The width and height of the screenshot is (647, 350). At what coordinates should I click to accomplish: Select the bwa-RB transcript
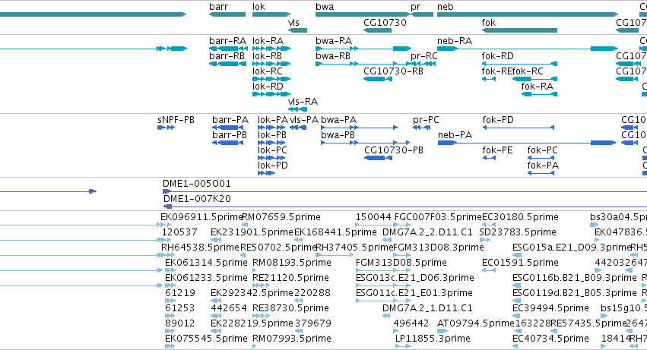click(363, 64)
